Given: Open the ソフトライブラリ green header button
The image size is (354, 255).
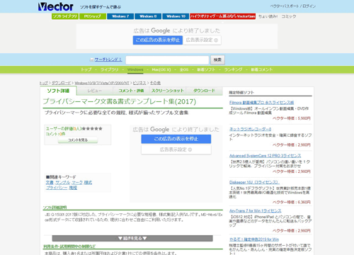Looking at the screenshot, I should click(x=65, y=16).
